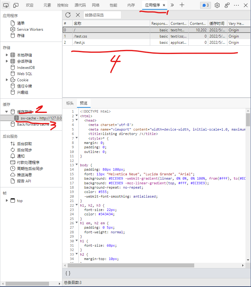
Task: Click the refresh cache icon
Action: [68, 15]
